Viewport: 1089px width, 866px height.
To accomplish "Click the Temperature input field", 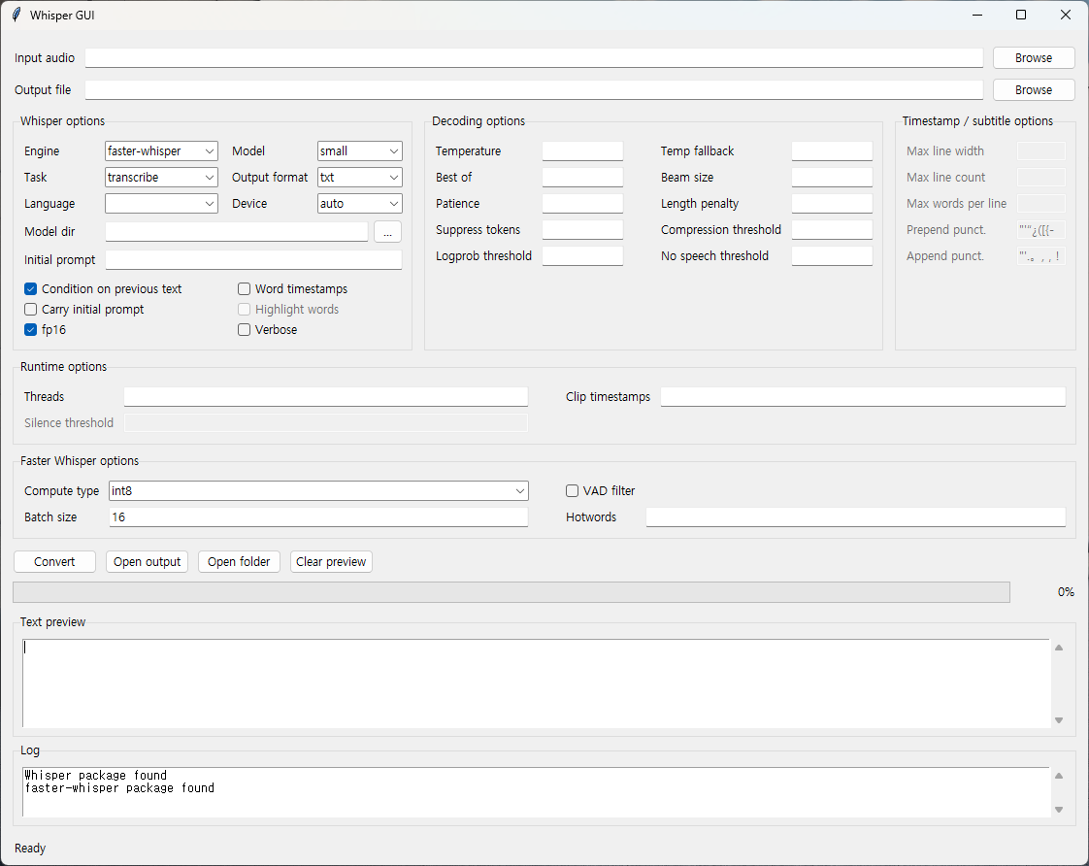I will 582,151.
